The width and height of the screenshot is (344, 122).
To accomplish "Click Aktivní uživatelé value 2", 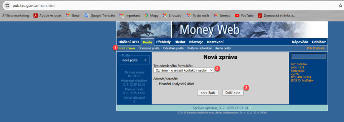I will tap(134, 101).
